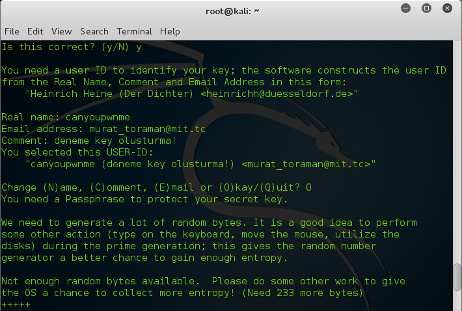This screenshot has width=462, height=311.
Task: Open the View menu
Action: click(x=61, y=31)
